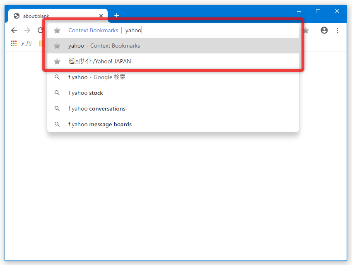Select the about:blank tab
Screen dimensions: 352x265
(58, 16)
